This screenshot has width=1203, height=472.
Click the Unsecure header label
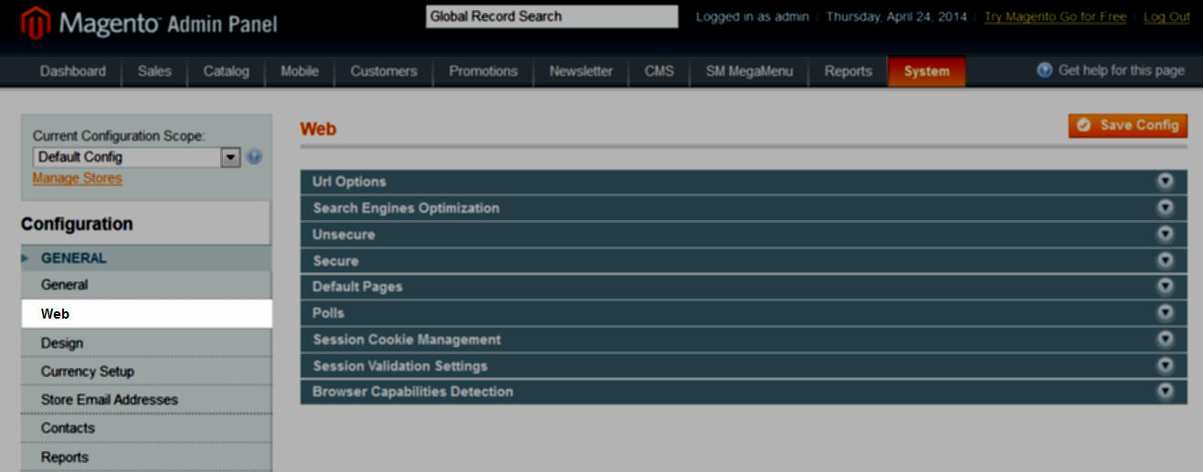[343, 235]
